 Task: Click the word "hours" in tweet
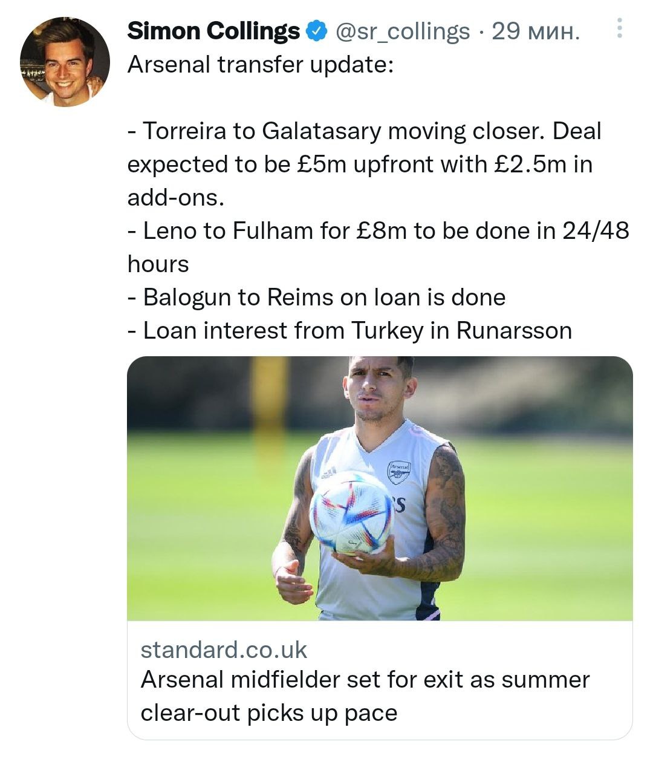point(158,264)
